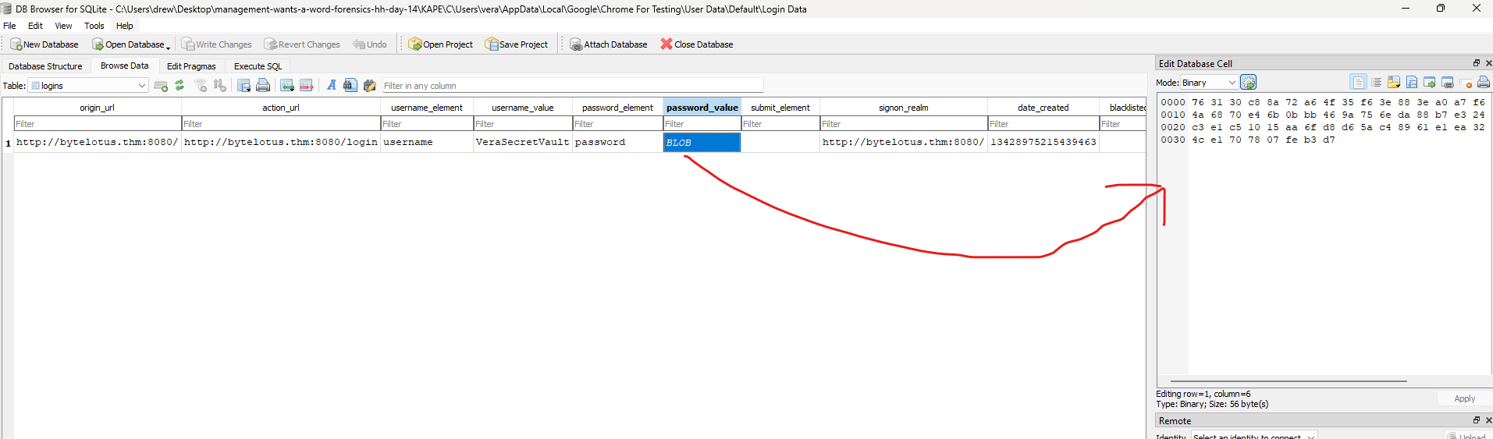
Task: Open the View menu
Action: pos(63,26)
